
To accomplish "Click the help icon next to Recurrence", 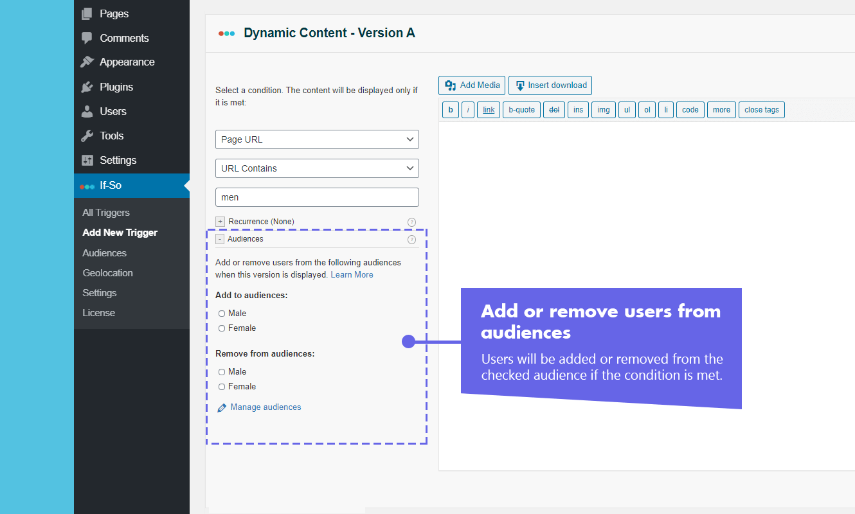I will (x=411, y=222).
